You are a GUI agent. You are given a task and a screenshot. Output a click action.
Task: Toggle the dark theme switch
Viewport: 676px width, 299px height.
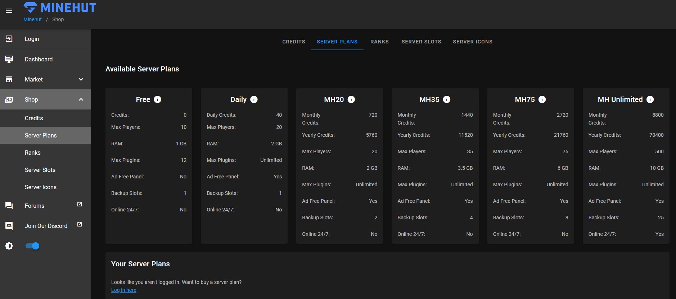tap(33, 246)
